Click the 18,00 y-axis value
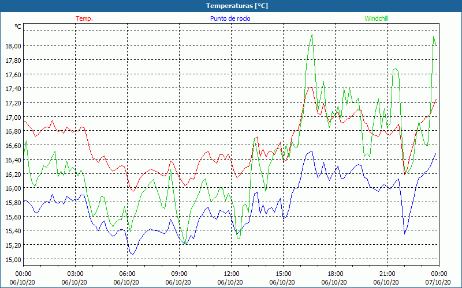The image size is (462, 288). tap(13, 46)
